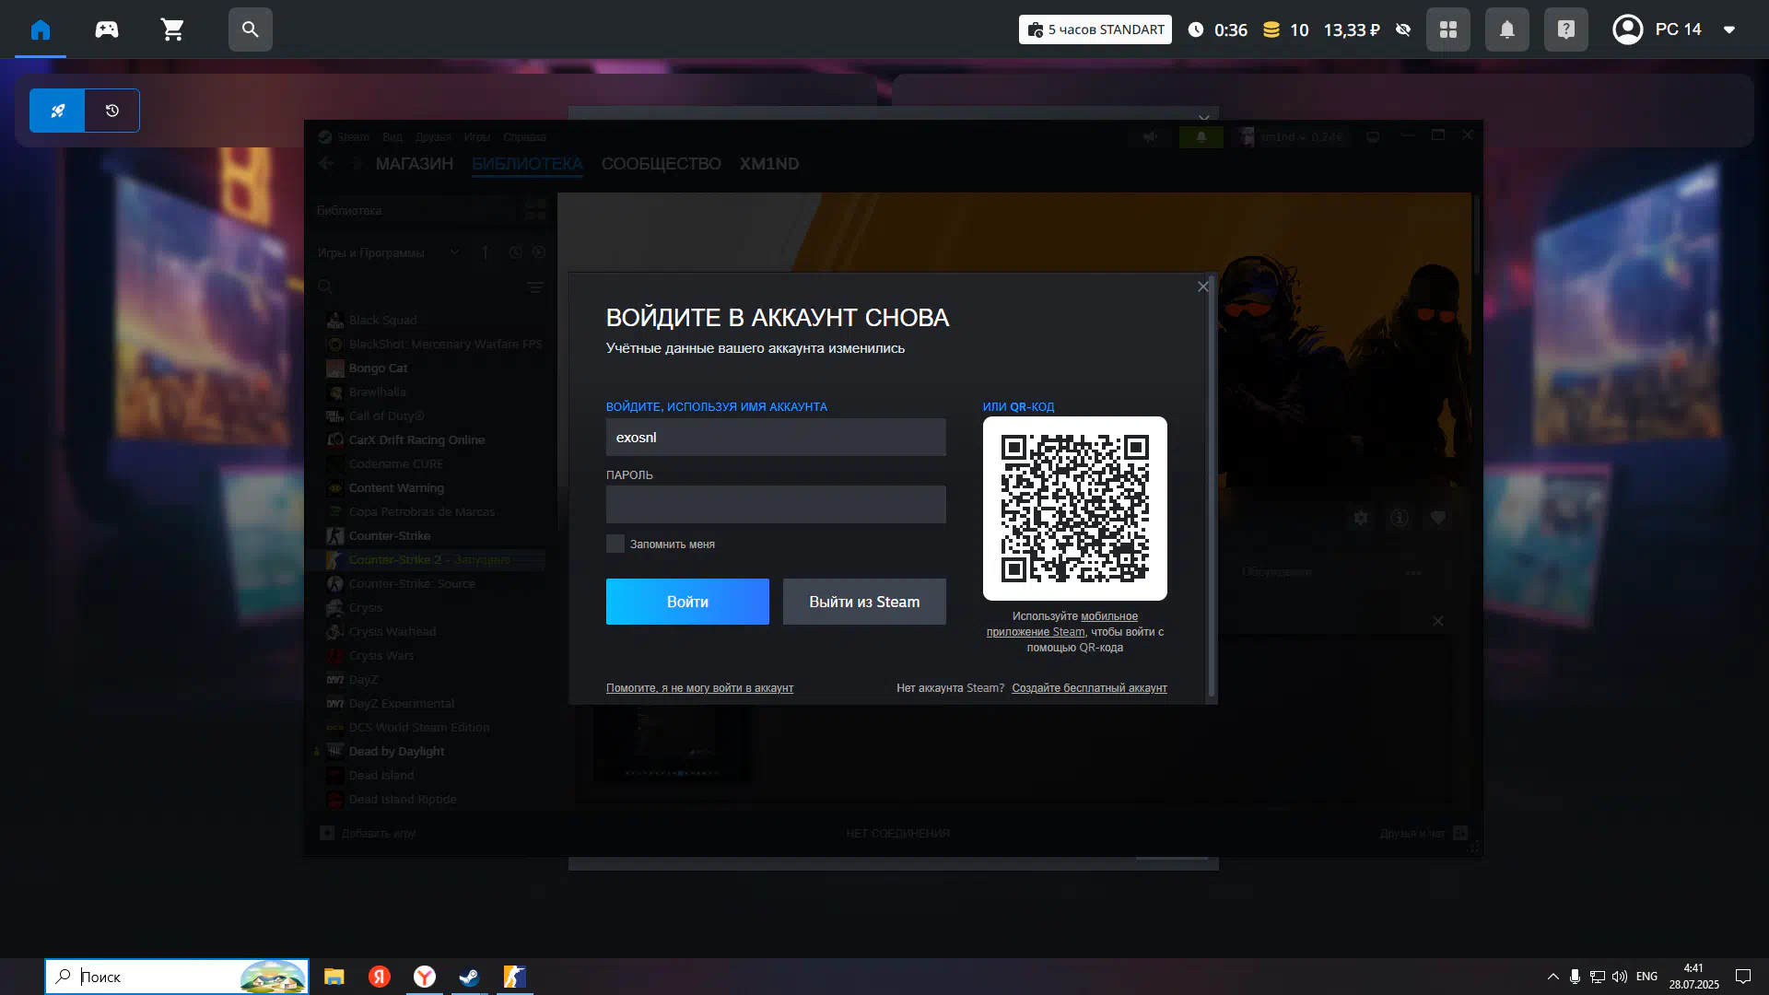Close the login dialog with X
This screenshot has height=995, width=1769.
tap(1202, 287)
